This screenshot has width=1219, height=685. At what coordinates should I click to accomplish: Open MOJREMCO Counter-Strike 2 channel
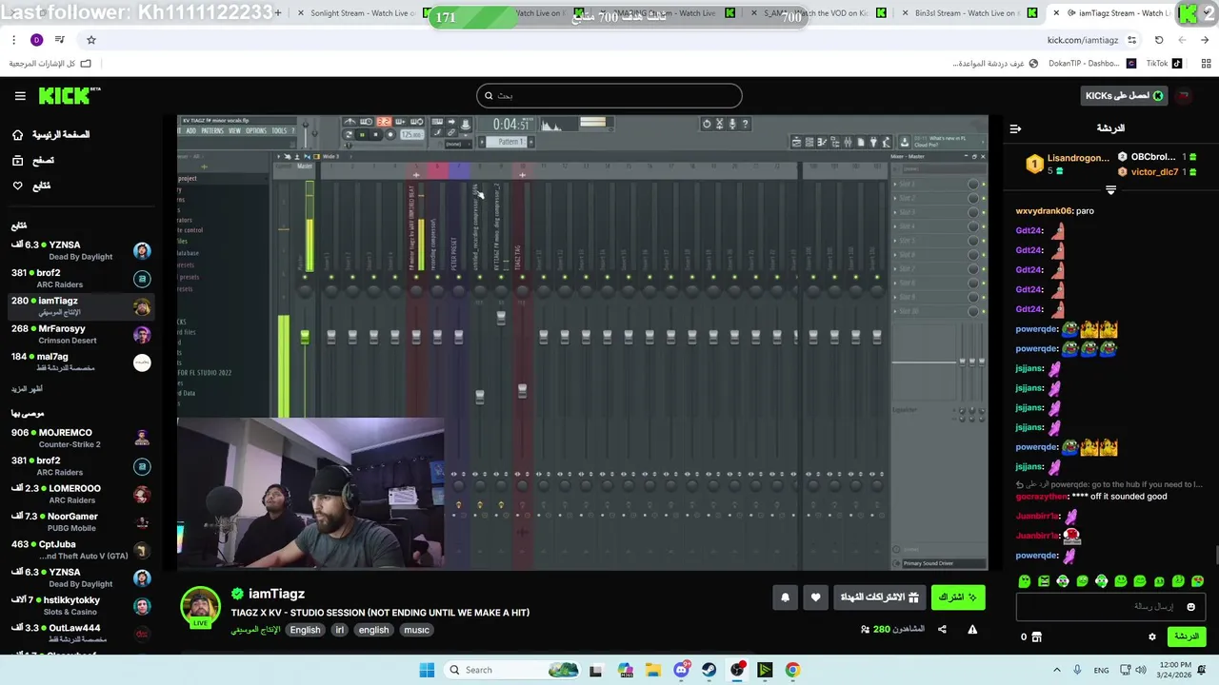81,439
